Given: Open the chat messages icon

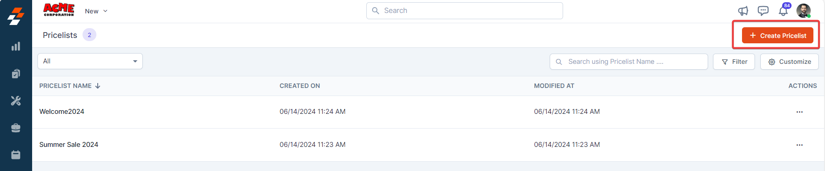Looking at the screenshot, I should [x=763, y=11].
